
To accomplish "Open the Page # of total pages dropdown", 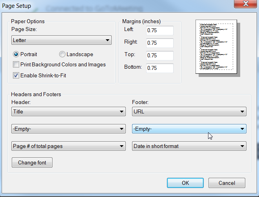I will pyautogui.click(x=69, y=146).
